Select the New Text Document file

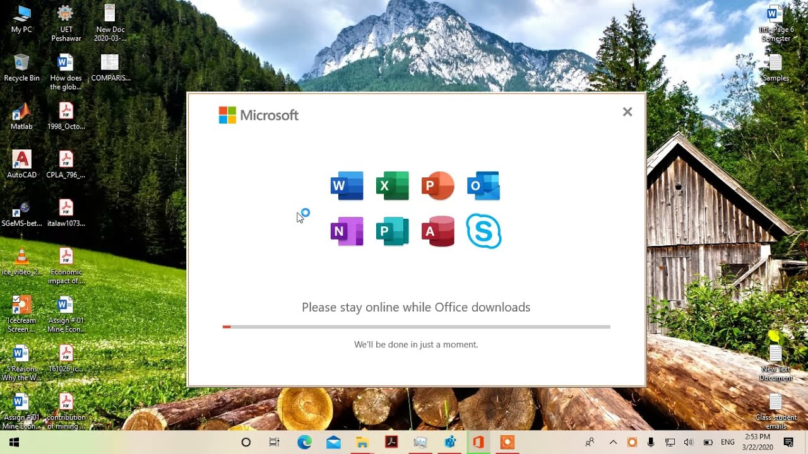775,363
